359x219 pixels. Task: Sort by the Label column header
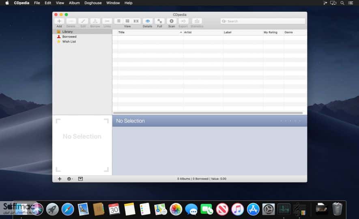228,32
